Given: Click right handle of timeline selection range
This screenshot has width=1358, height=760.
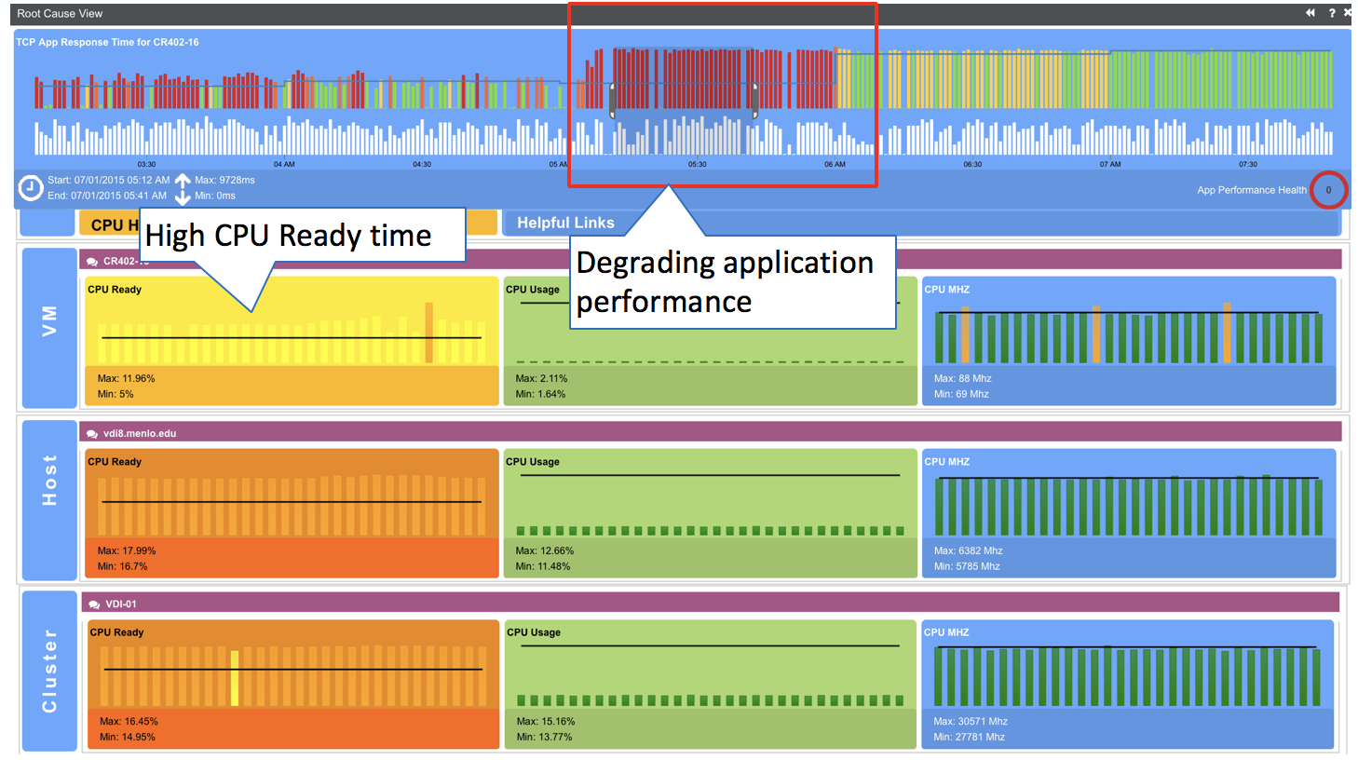Looking at the screenshot, I should (x=754, y=101).
